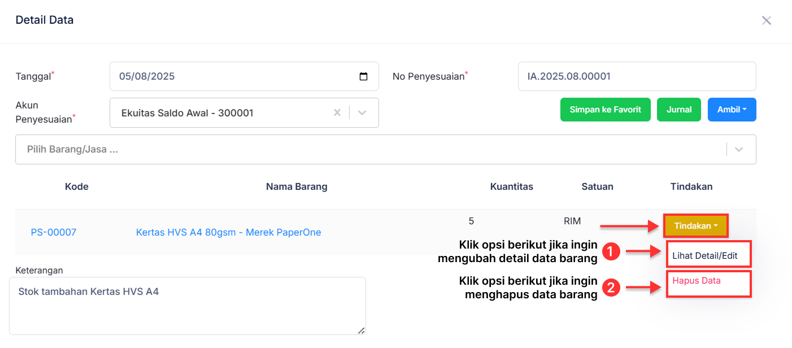Clear the Ekuitas Saldo Awal account with the X
The width and height of the screenshot is (792, 348).
pos(337,112)
